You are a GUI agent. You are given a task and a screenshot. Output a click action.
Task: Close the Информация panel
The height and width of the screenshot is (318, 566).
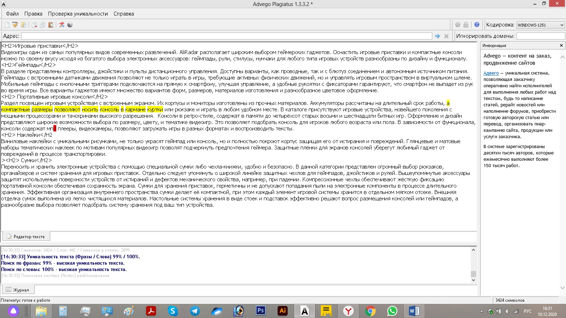561,46
